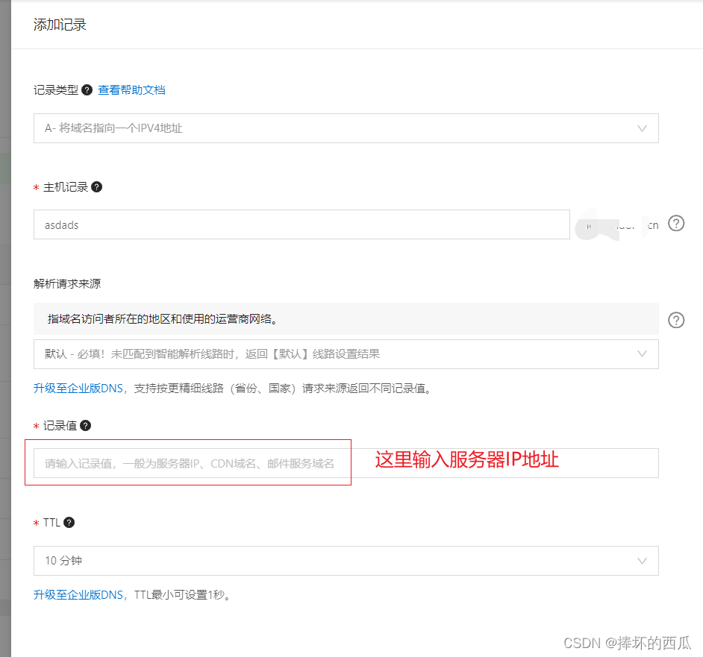The image size is (703, 657).
Task: Click the 主机记录 input field containing asdads
Action: (x=301, y=224)
